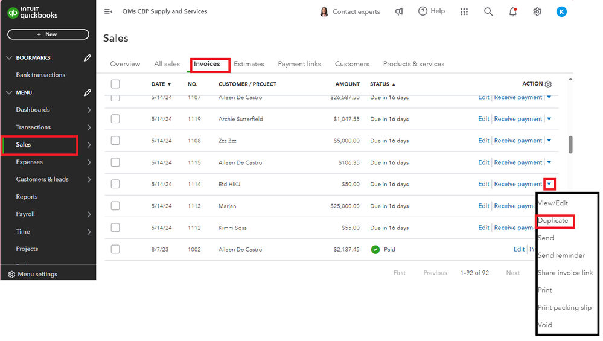Open the Action column settings gear
The width and height of the screenshot is (603, 341).
548,84
